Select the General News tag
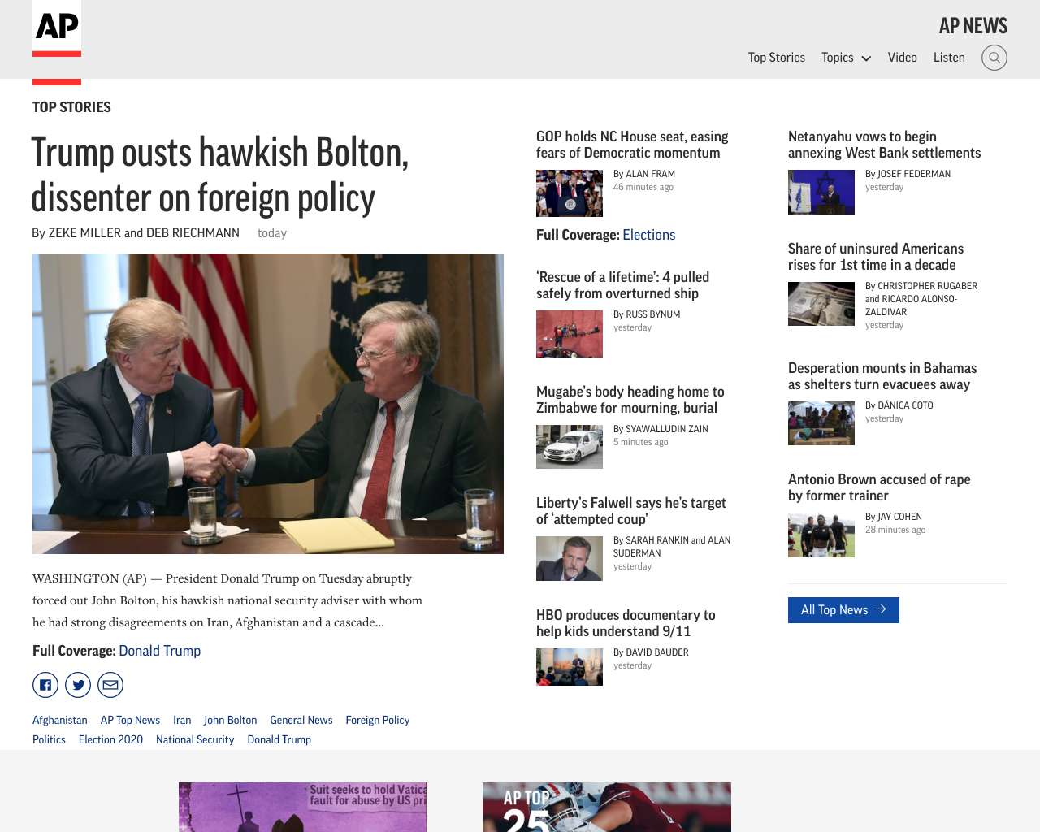The width and height of the screenshot is (1040, 832). pos(301,720)
